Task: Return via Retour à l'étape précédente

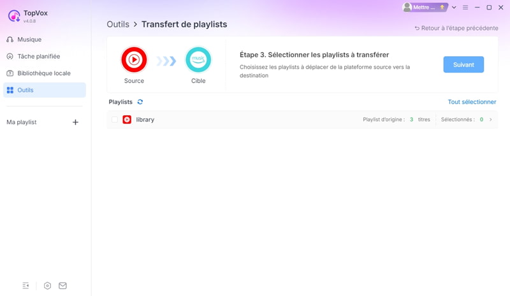Action: [x=456, y=28]
